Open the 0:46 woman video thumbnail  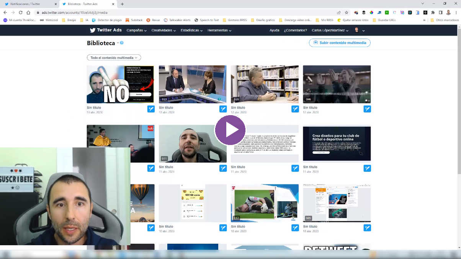(x=337, y=84)
